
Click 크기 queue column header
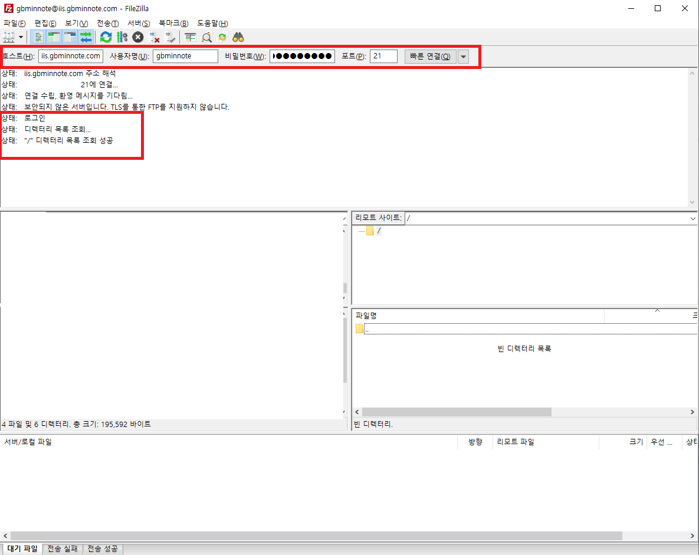[x=623, y=442]
